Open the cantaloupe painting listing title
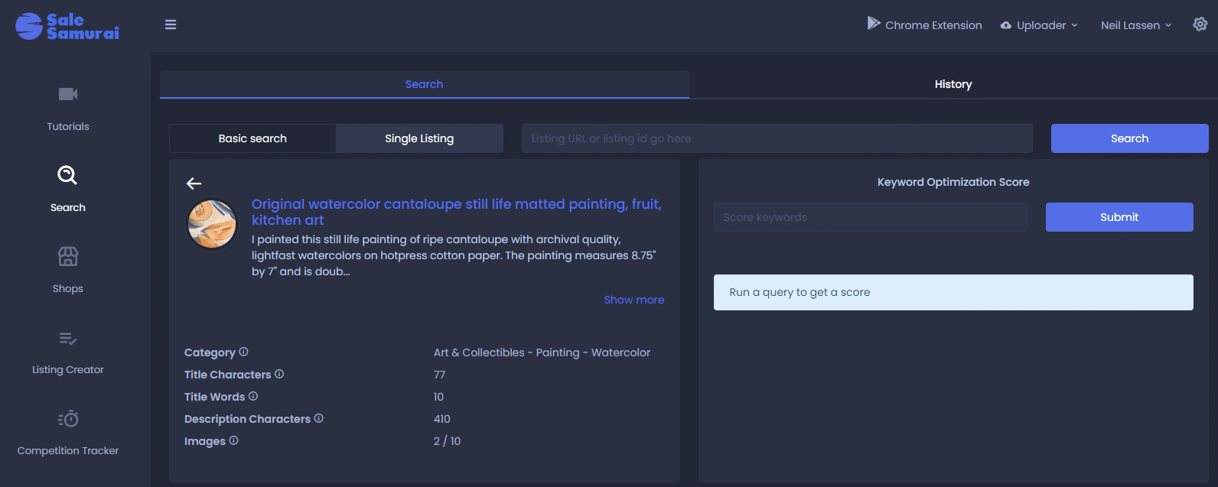 (x=457, y=212)
